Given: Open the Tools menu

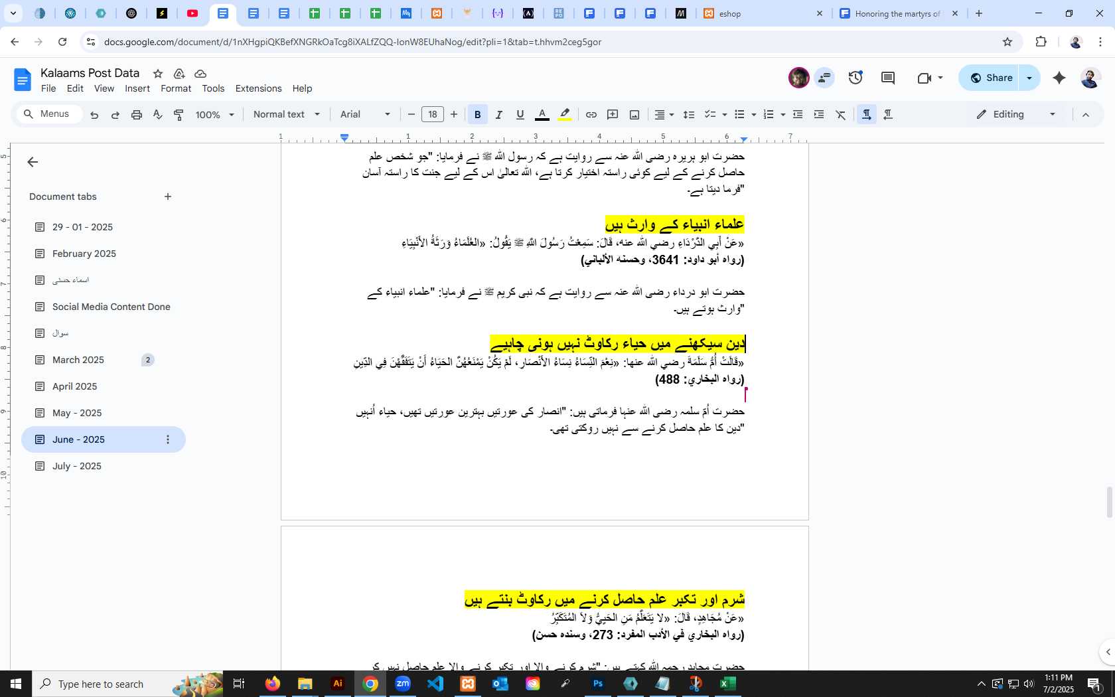Looking at the screenshot, I should coord(213,88).
